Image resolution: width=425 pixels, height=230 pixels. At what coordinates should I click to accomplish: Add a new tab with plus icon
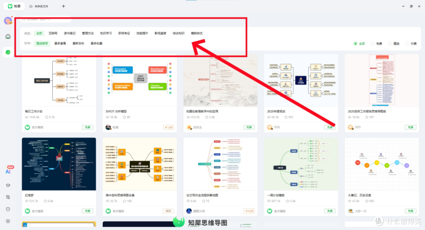tap(63, 6)
